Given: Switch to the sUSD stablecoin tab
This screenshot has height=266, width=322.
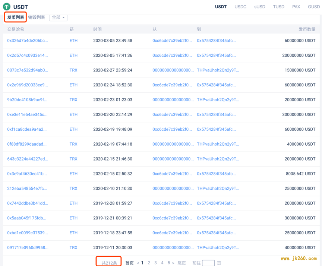Looking at the screenshot, I should [x=259, y=7].
